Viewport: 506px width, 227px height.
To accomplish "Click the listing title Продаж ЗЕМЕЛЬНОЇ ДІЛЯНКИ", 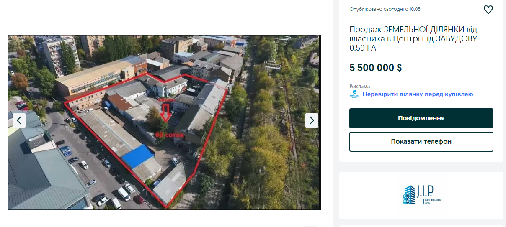I will click(413, 38).
